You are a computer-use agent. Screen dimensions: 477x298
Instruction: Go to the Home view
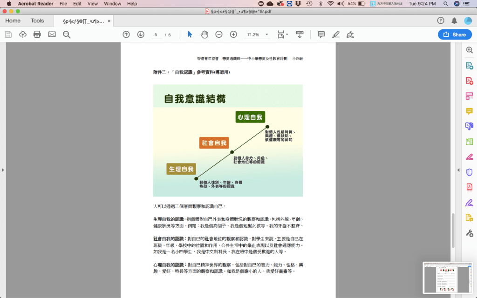[x=13, y=21]
